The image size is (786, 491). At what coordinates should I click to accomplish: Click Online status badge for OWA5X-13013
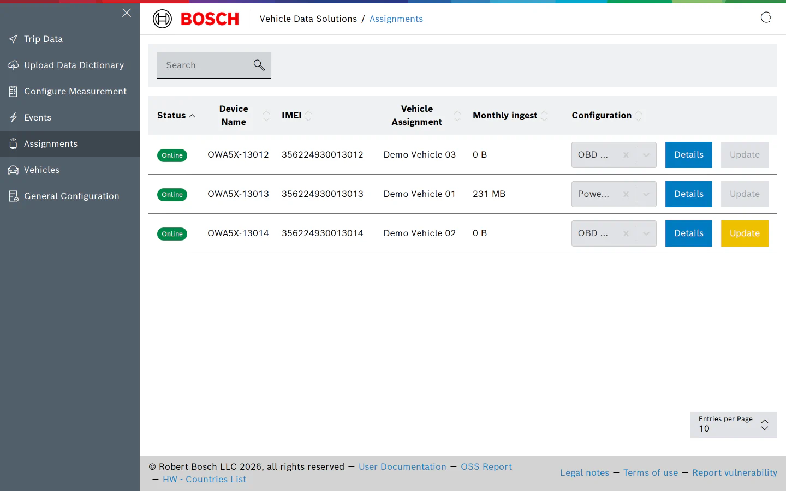172,195
